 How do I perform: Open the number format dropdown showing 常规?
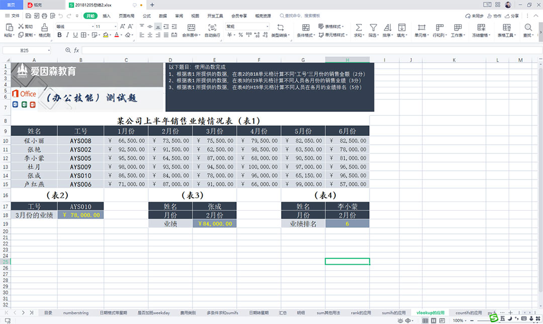click(246, 26)
